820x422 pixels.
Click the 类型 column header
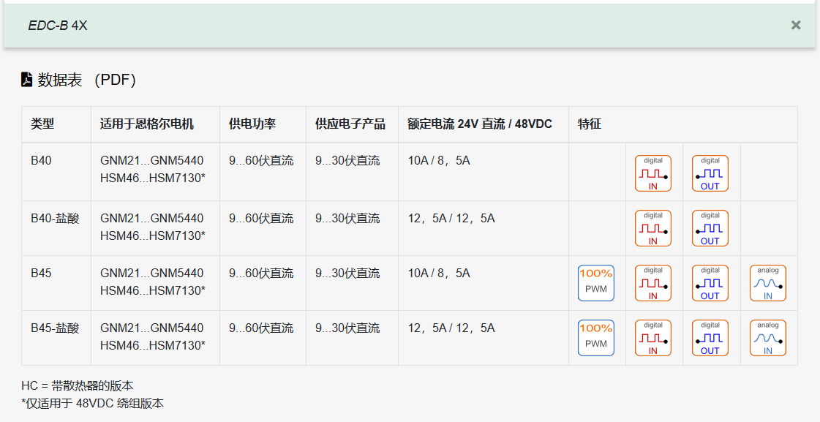coord(42,124)
